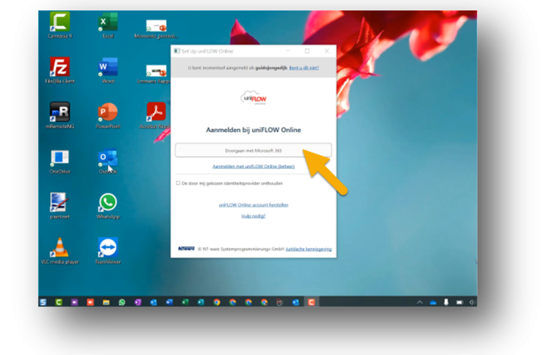Open the 'Juridische kennisgeving' link
Image resolution: width=554 pixels, height=355 pixels.
point(308,249)
